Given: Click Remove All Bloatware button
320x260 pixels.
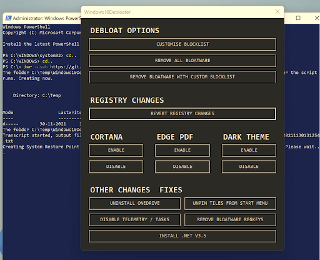Looking at the screenshot, I should pyautogui.click(x=182, y=61).
